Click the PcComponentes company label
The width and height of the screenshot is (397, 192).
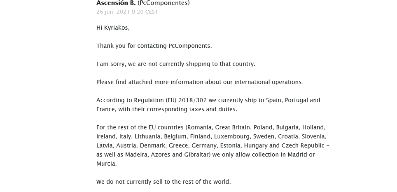pyautogui.click(x=163, y=3)
